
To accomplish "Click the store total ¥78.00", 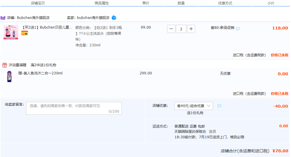I will 280,151.
